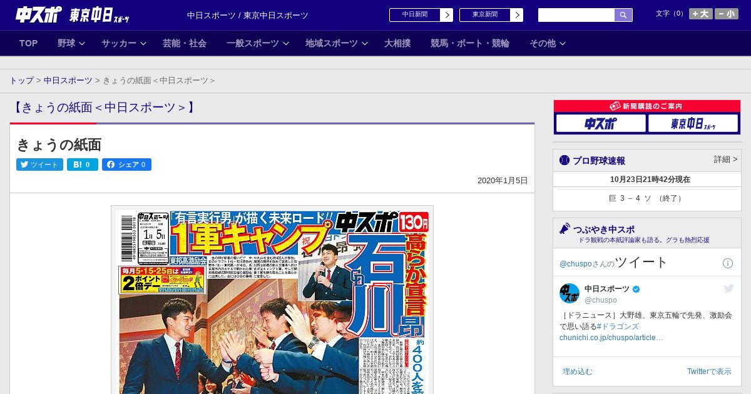
Task: Expand the サッカー dropdown chevron
Action: click(x=143, y=43)
